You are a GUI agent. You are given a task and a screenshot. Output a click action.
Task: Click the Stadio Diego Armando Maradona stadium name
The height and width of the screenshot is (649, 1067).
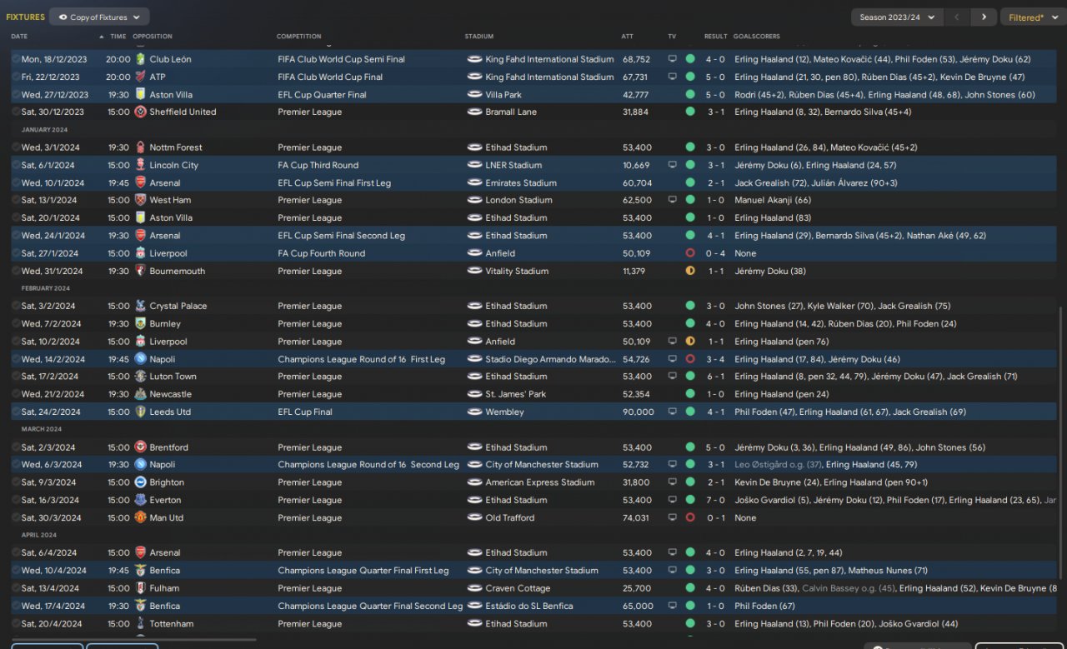pyautogui.click(x=549, y=359)
